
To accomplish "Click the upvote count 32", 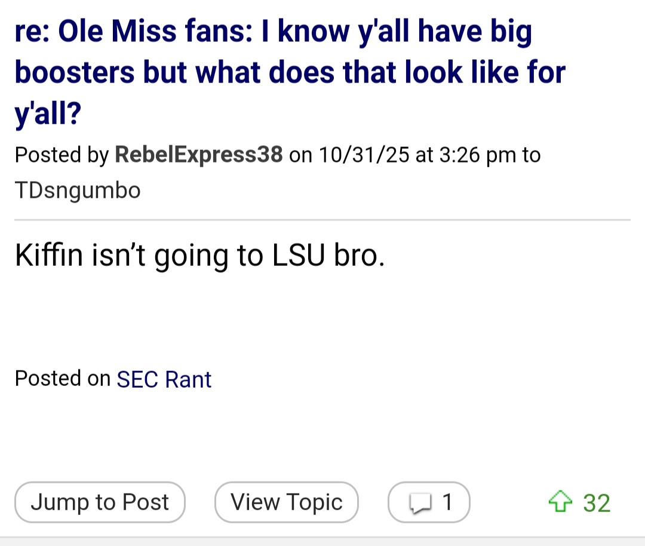I will 597,503.
